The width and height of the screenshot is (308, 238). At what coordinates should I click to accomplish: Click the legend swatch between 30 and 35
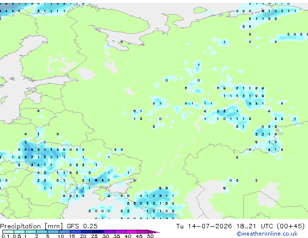tap(109, 232)
